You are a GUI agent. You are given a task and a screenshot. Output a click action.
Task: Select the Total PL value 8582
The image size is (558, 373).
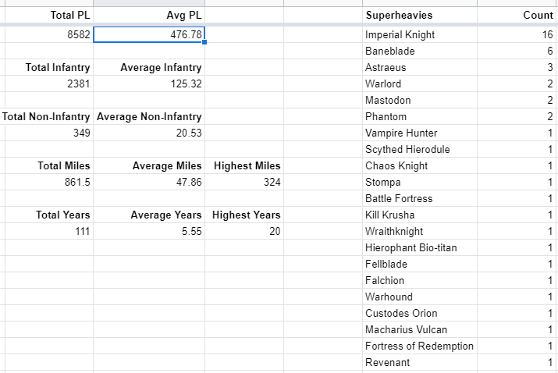[47, 34]
